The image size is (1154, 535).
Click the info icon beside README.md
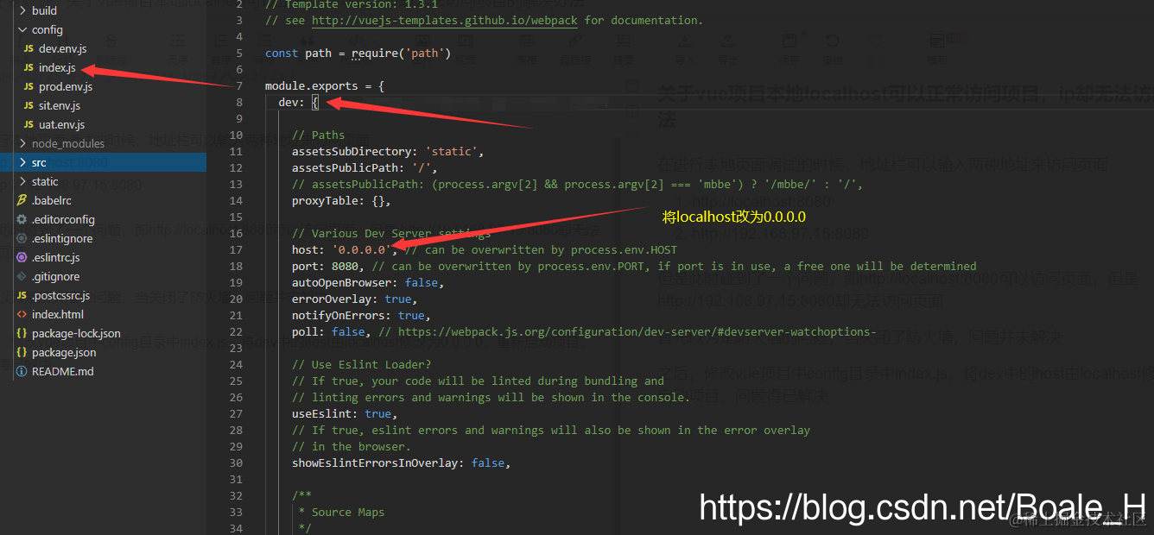[22, 372]
